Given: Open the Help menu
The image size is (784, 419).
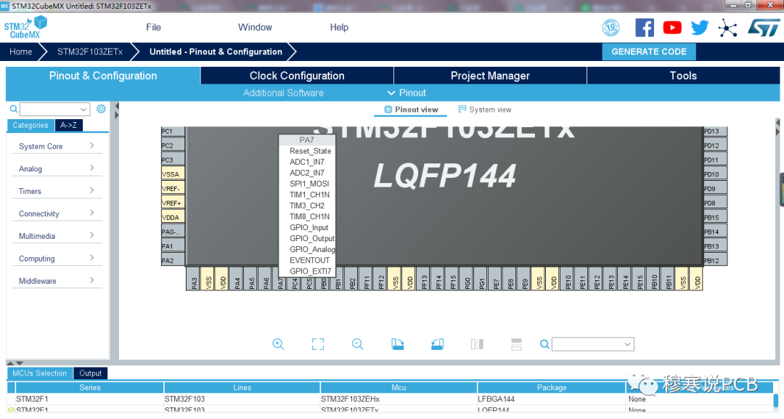Looking at the screenshot, I should [x=339, y=28].
